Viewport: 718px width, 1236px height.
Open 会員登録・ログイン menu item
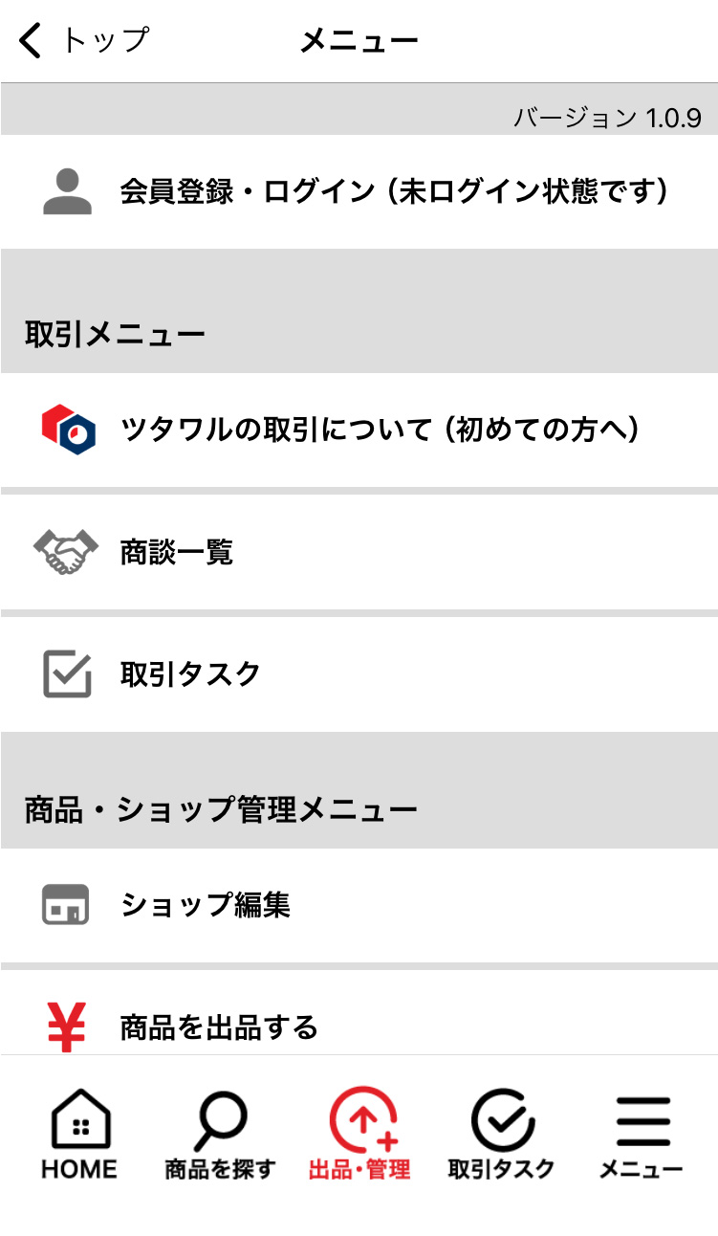pyautogui.click(x=393, y=191)
